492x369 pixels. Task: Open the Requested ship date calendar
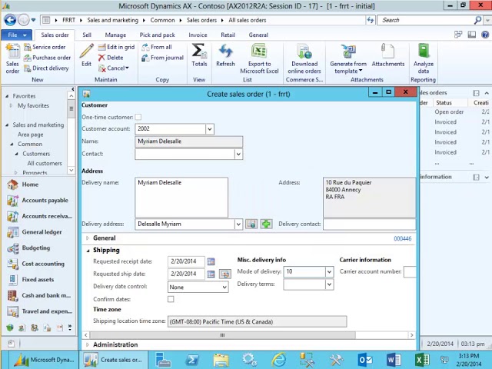coord(211,274)
